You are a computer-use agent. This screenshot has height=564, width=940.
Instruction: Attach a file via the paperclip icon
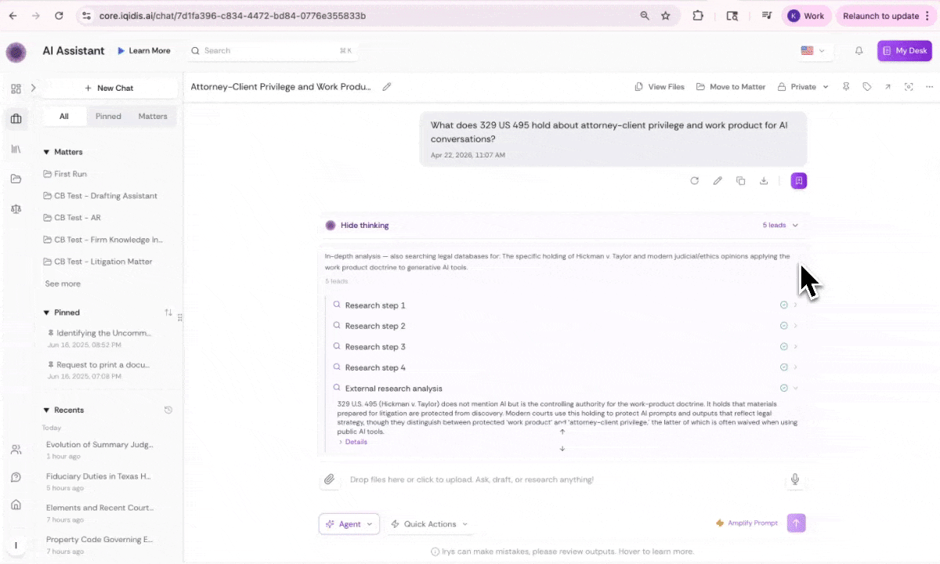(330, 479)
